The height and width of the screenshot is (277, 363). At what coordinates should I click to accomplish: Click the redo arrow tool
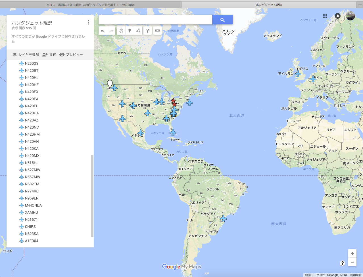pyautogui.click(x=111, y=31)
